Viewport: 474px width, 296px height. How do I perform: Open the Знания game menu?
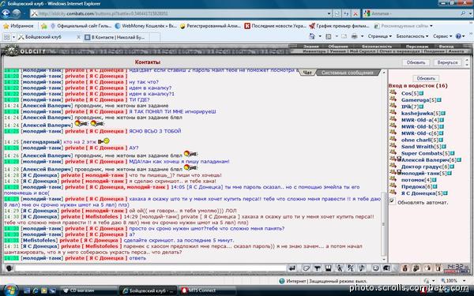tap(311, 47)
